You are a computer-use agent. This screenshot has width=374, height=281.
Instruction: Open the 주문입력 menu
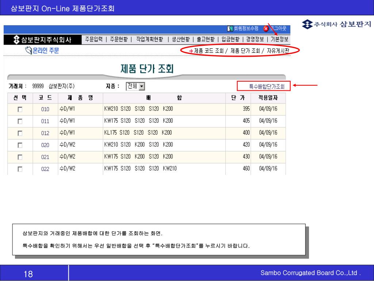click(94, 39)
